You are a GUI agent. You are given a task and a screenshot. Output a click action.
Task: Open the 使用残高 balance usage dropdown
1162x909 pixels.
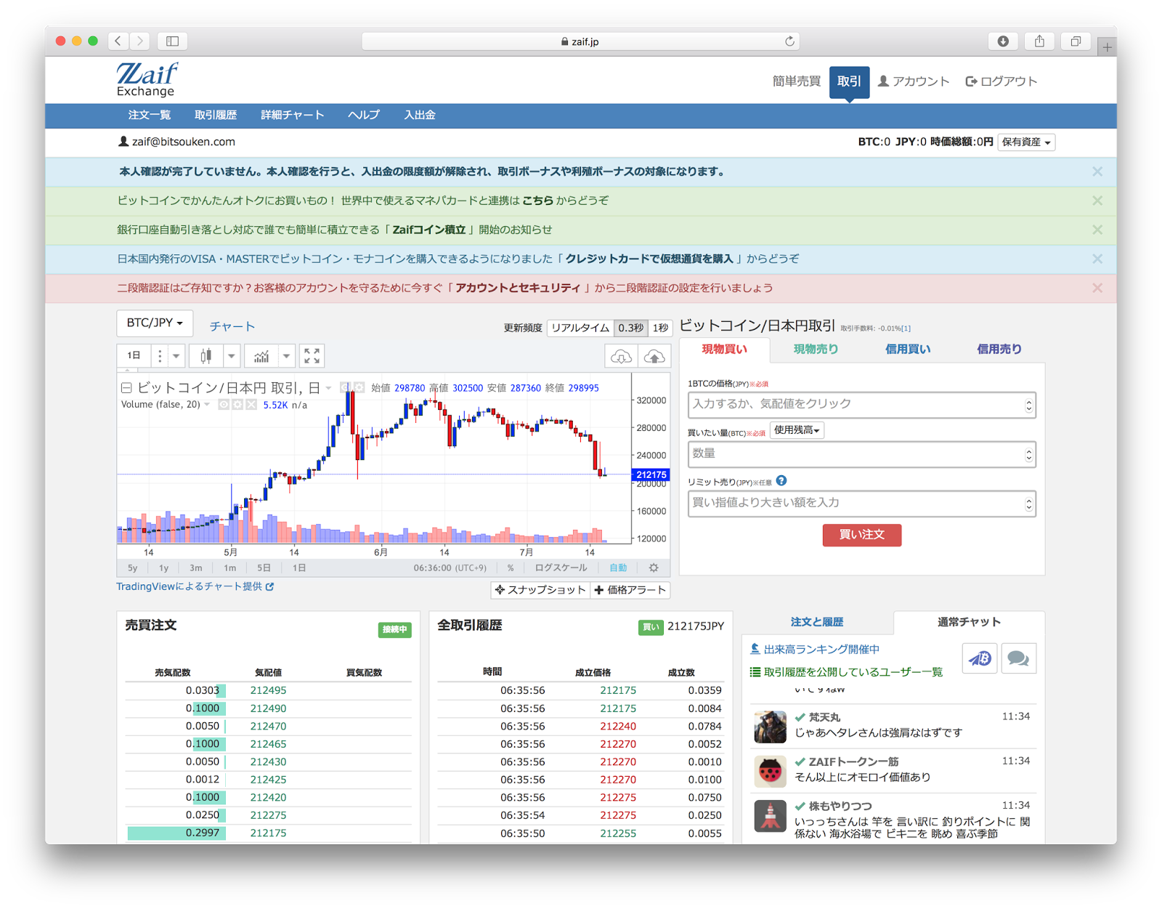797,430
